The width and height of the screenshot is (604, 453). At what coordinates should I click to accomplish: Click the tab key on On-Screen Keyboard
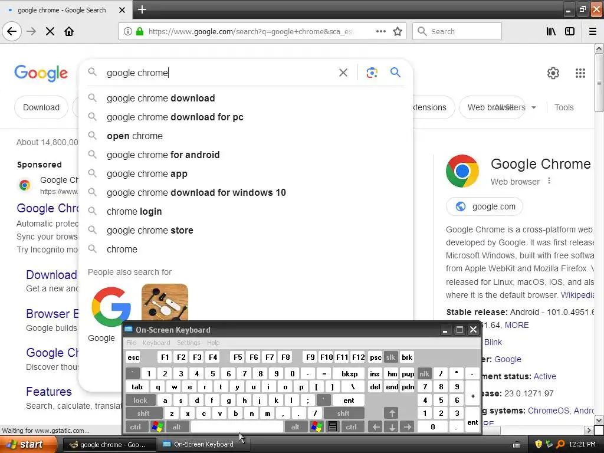(137, 387)
